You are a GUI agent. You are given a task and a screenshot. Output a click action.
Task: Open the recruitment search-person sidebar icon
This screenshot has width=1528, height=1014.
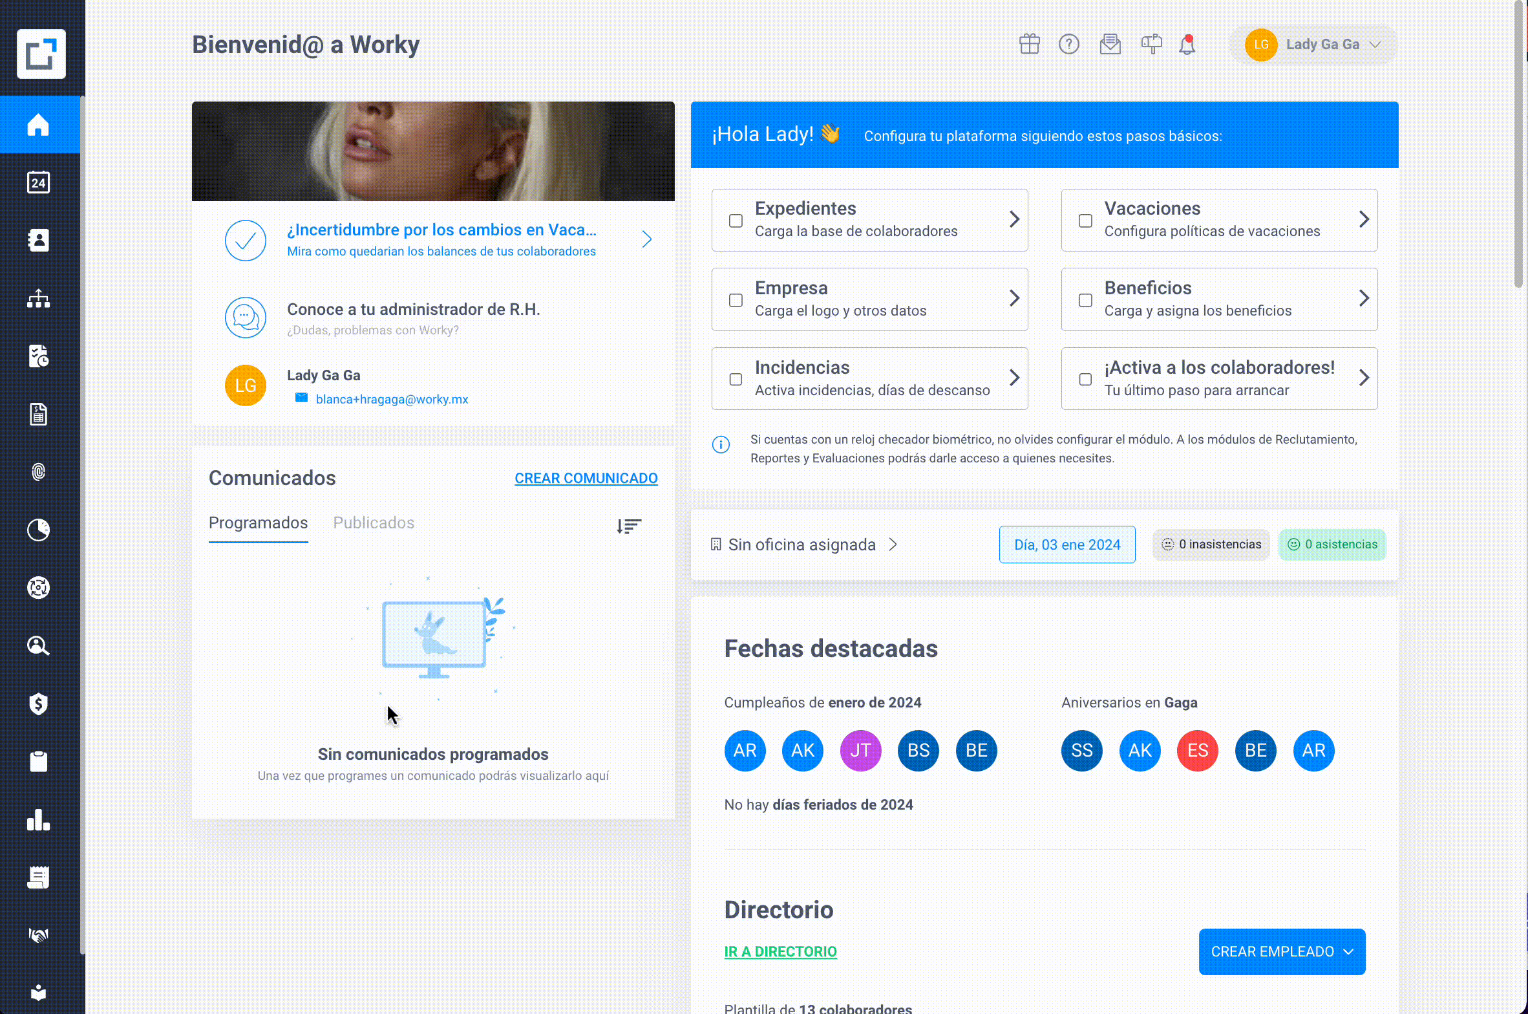39,645
